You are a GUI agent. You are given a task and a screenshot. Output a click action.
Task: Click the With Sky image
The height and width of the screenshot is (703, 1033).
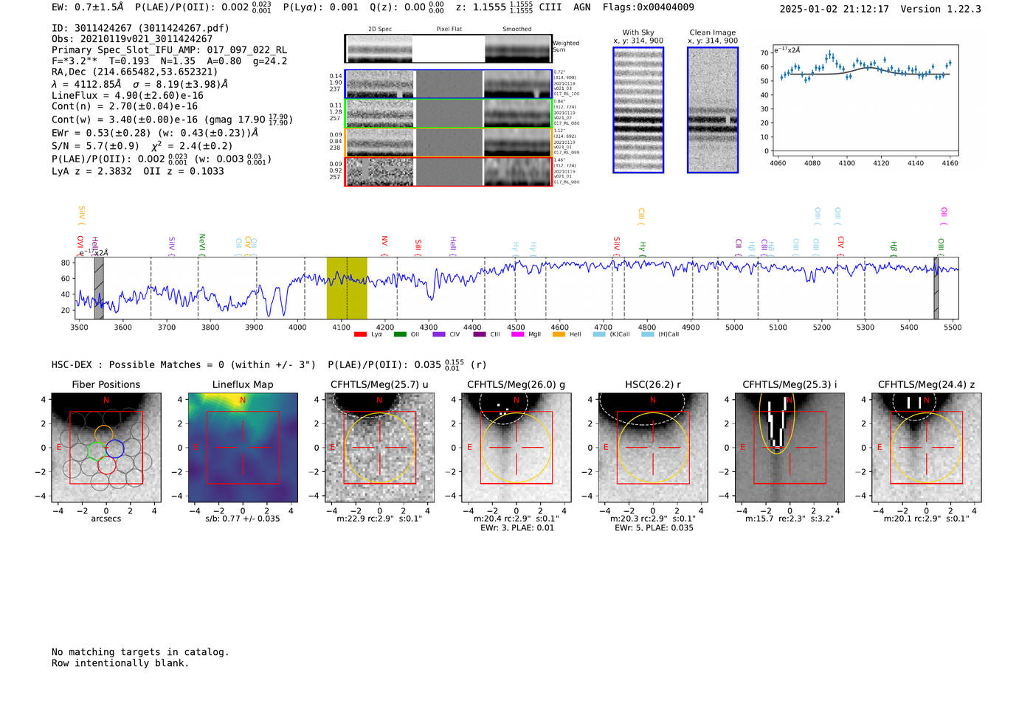point(638,110)
